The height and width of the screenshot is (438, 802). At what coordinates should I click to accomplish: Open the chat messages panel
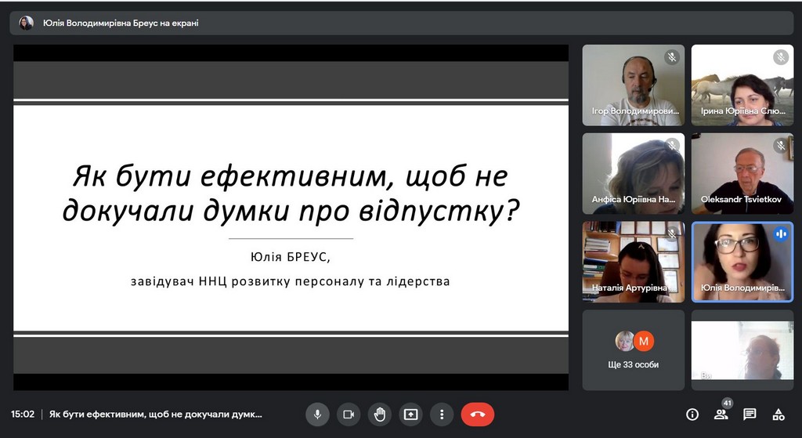coord(750,414)
